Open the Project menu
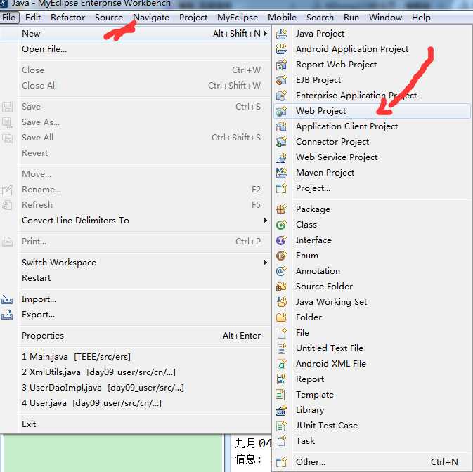This screenshot has width=473, height=472. [x=193, y=18]
